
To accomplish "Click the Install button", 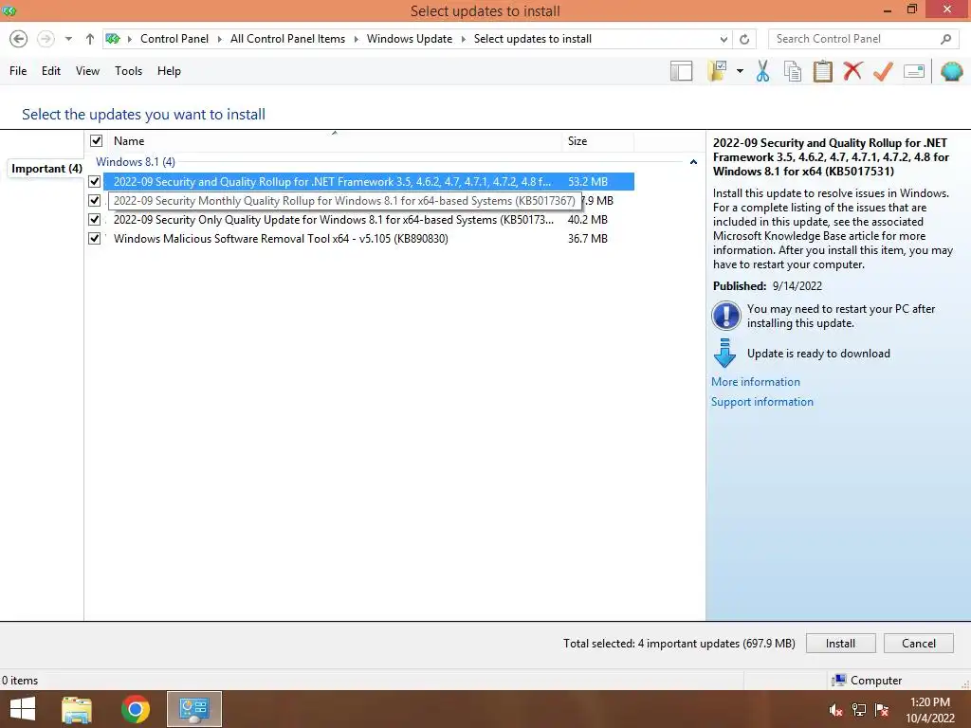I will tap(840, 644).
